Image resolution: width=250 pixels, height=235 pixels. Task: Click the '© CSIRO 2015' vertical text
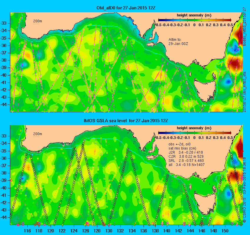tap(245, 210)
